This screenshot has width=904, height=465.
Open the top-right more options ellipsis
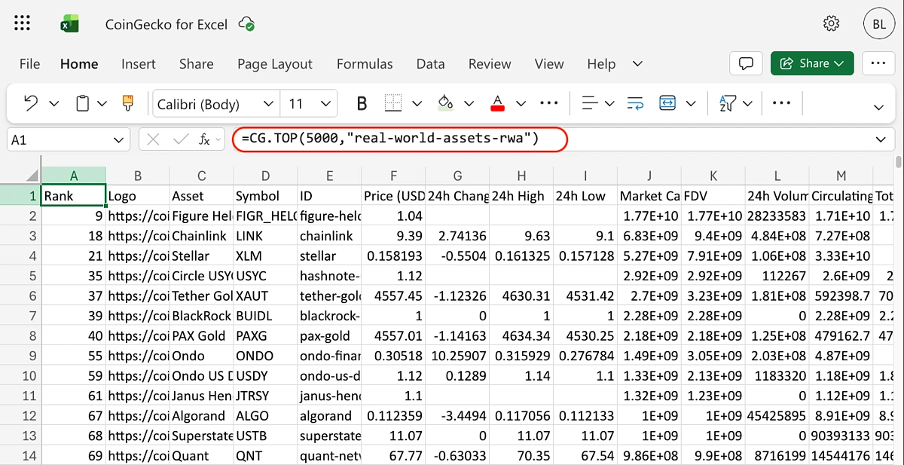click(x=878, y=63)
